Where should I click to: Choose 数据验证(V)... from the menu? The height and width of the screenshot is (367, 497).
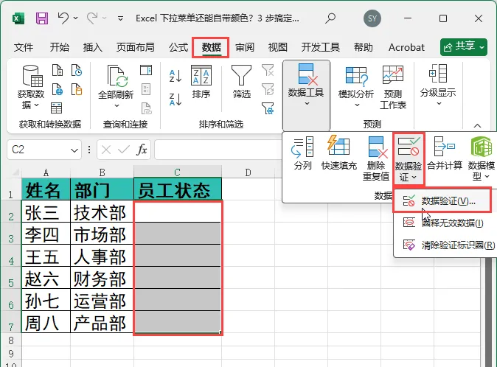point(442,200)
